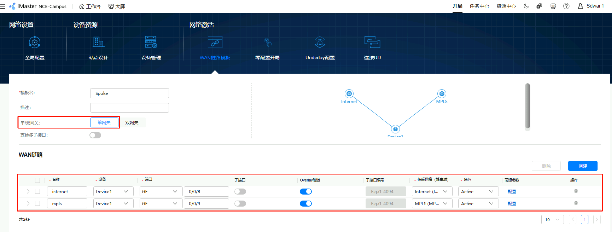The width and height of the screenshot is (612, 232).
Task: Delete the mpls row with trash icon
Action: click(x=576, y=203)
